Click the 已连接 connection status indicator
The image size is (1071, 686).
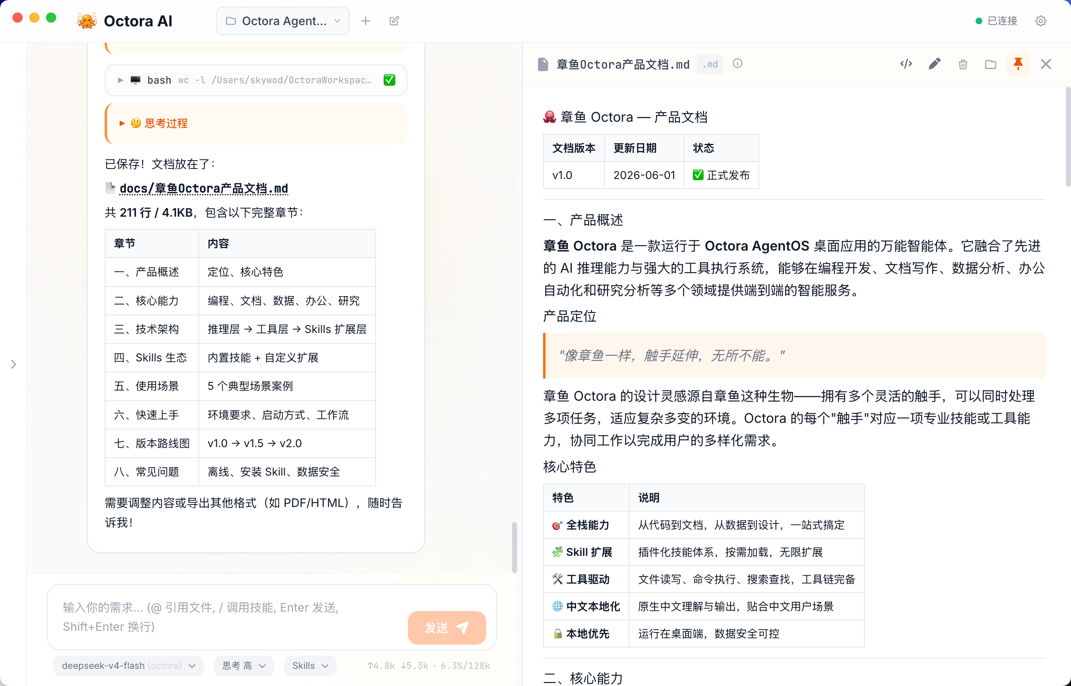coord(996,21)
